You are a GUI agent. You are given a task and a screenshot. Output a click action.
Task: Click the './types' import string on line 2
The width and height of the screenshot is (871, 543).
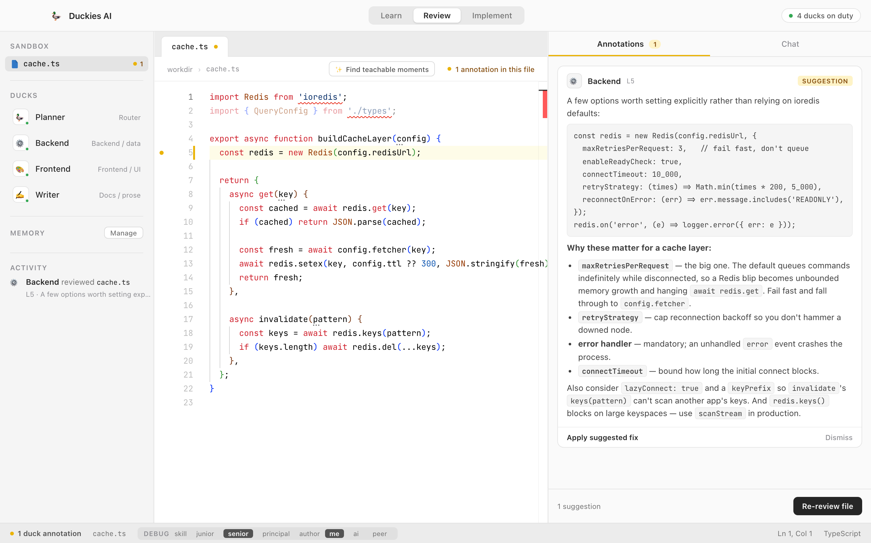(x=369, y=111)
